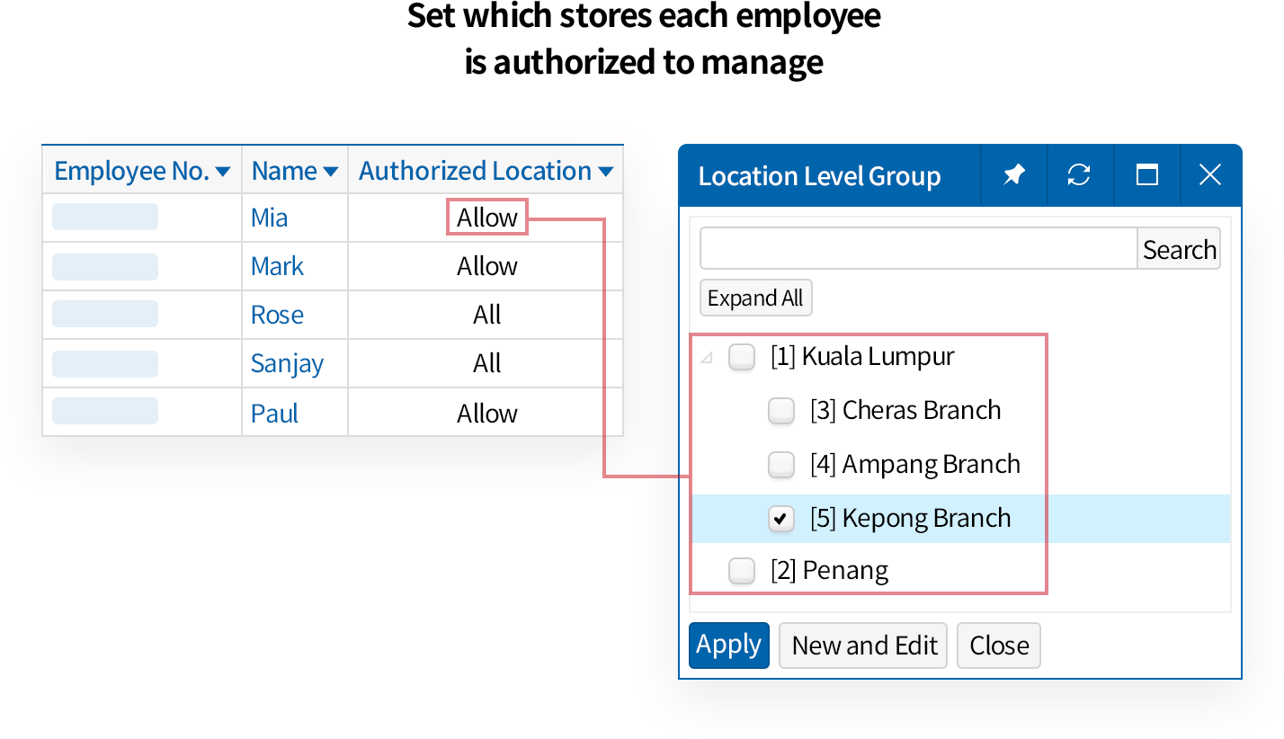Pin the Location Level Group panel
Screen dimensions: 1284x739
[1014, 175]
